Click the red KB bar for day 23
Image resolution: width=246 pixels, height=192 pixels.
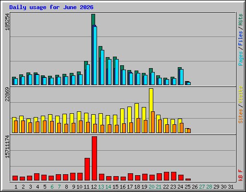click(x=173, y=176)
